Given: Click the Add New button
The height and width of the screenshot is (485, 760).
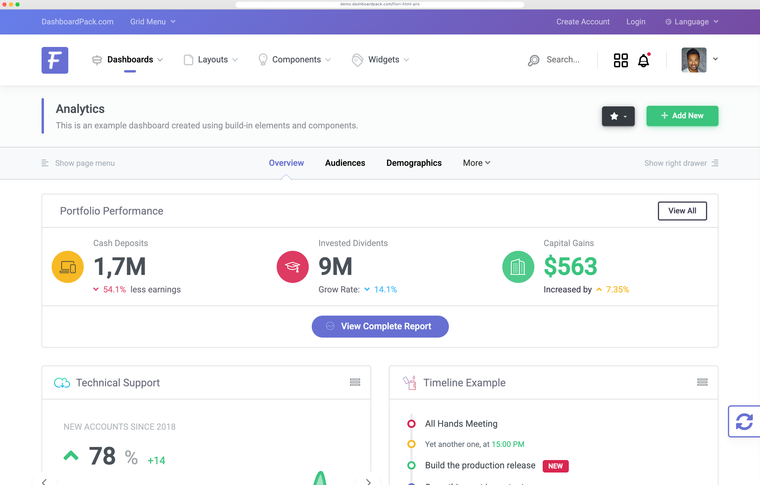Looking at the screenshot, I should [x=682, y=116].
